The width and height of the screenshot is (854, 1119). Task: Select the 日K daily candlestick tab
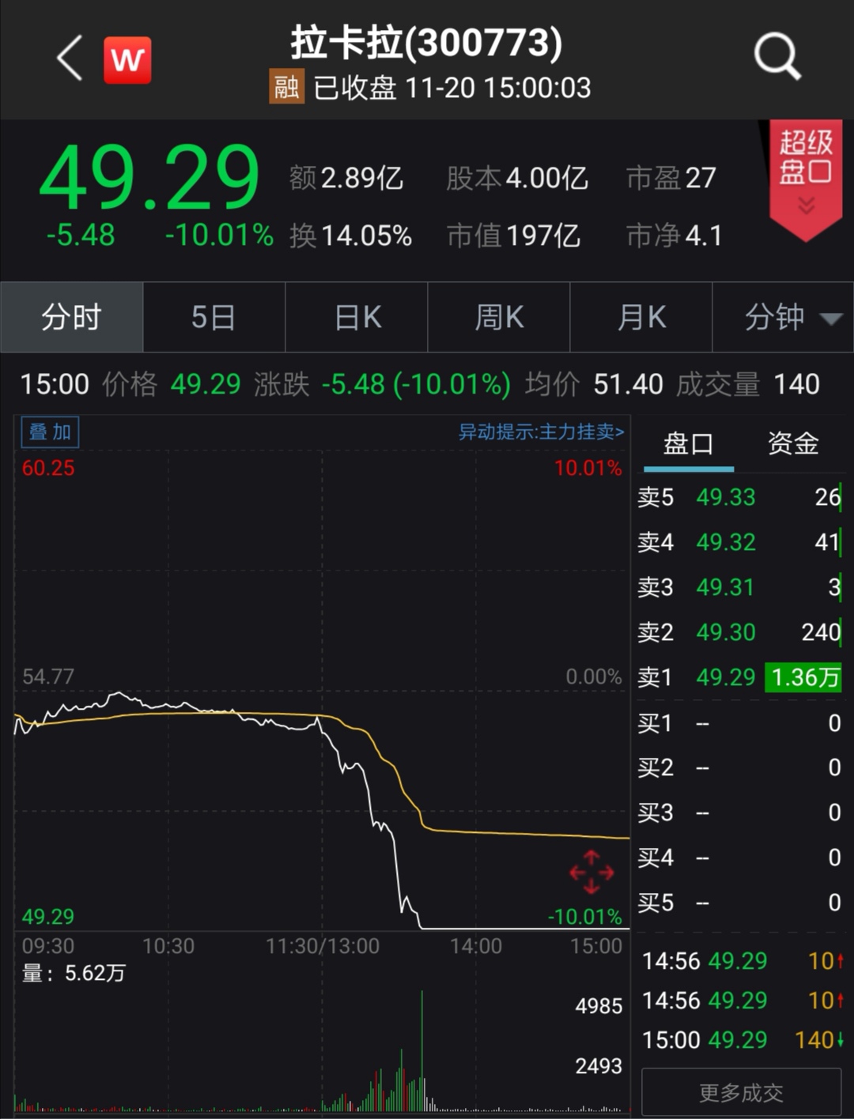click(356, 316)
